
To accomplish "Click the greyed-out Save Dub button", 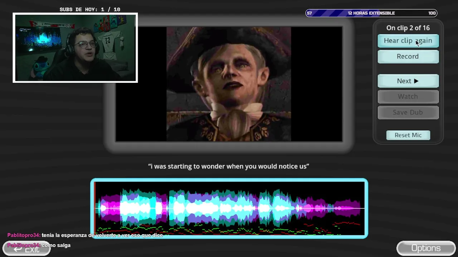I will click(408, 112).
